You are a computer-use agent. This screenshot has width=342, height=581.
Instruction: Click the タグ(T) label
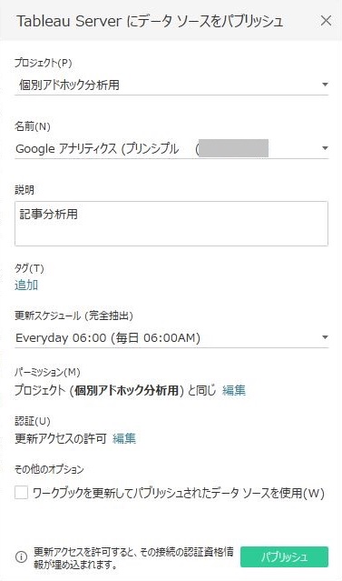click(29, 268)
